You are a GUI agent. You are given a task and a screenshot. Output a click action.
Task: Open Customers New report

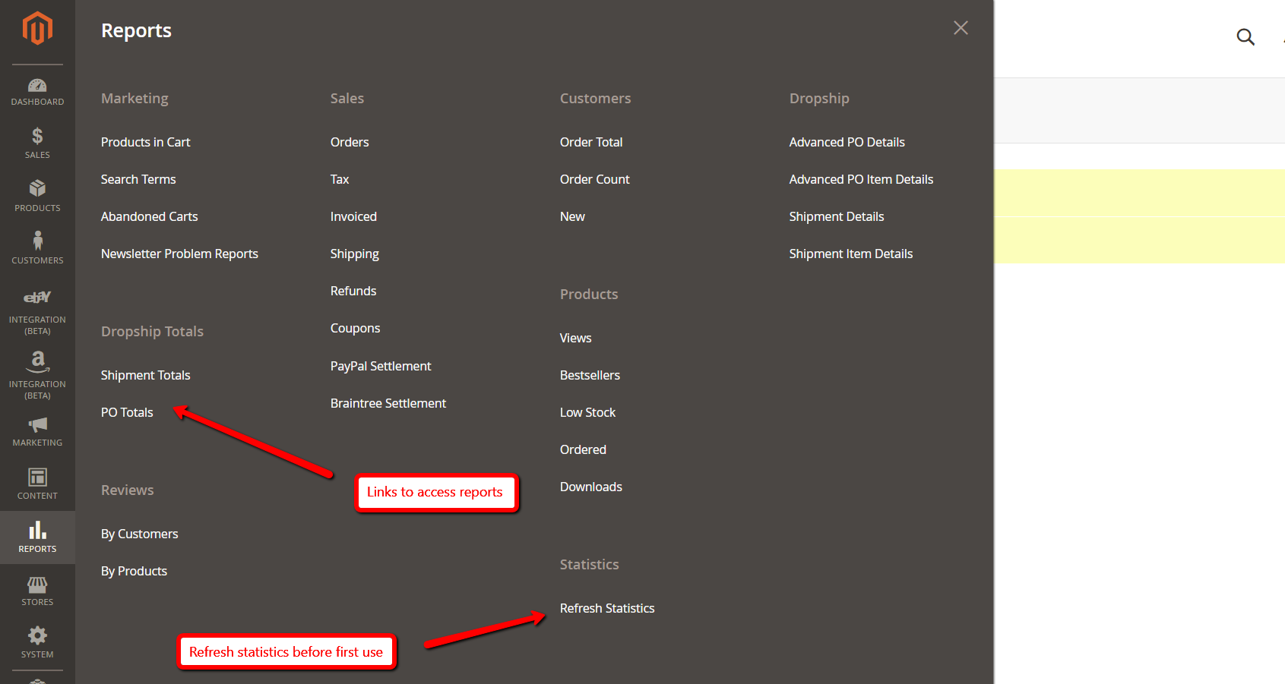(572, 216)
